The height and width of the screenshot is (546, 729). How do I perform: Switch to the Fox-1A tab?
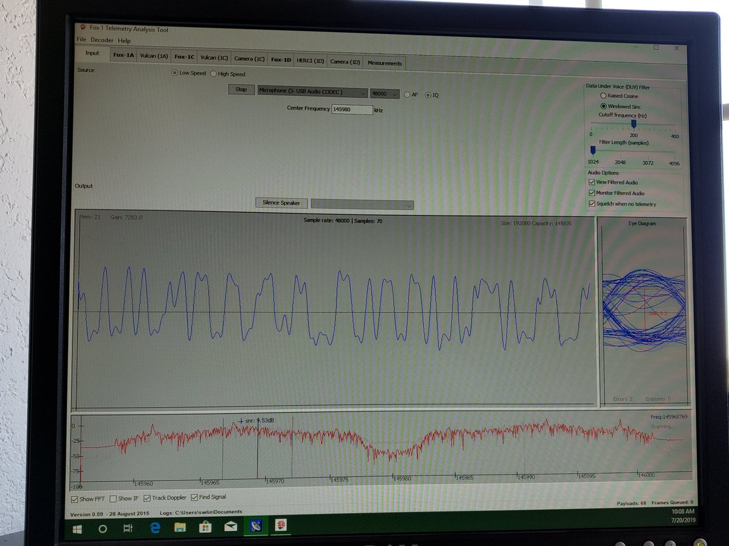(123, 55)
